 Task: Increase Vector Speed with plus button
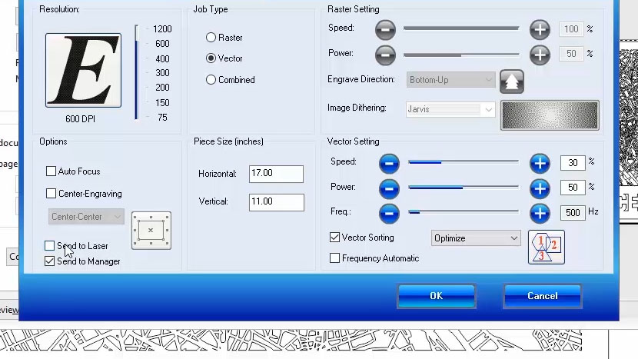[x=540, y=163]
